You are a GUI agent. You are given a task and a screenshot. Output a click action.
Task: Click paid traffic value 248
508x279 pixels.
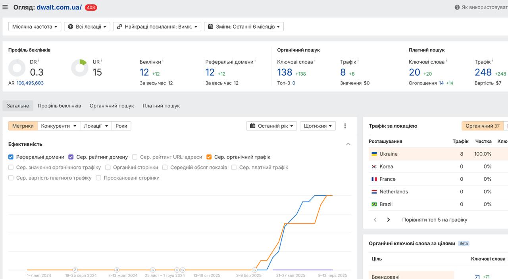tap(483, 73)
